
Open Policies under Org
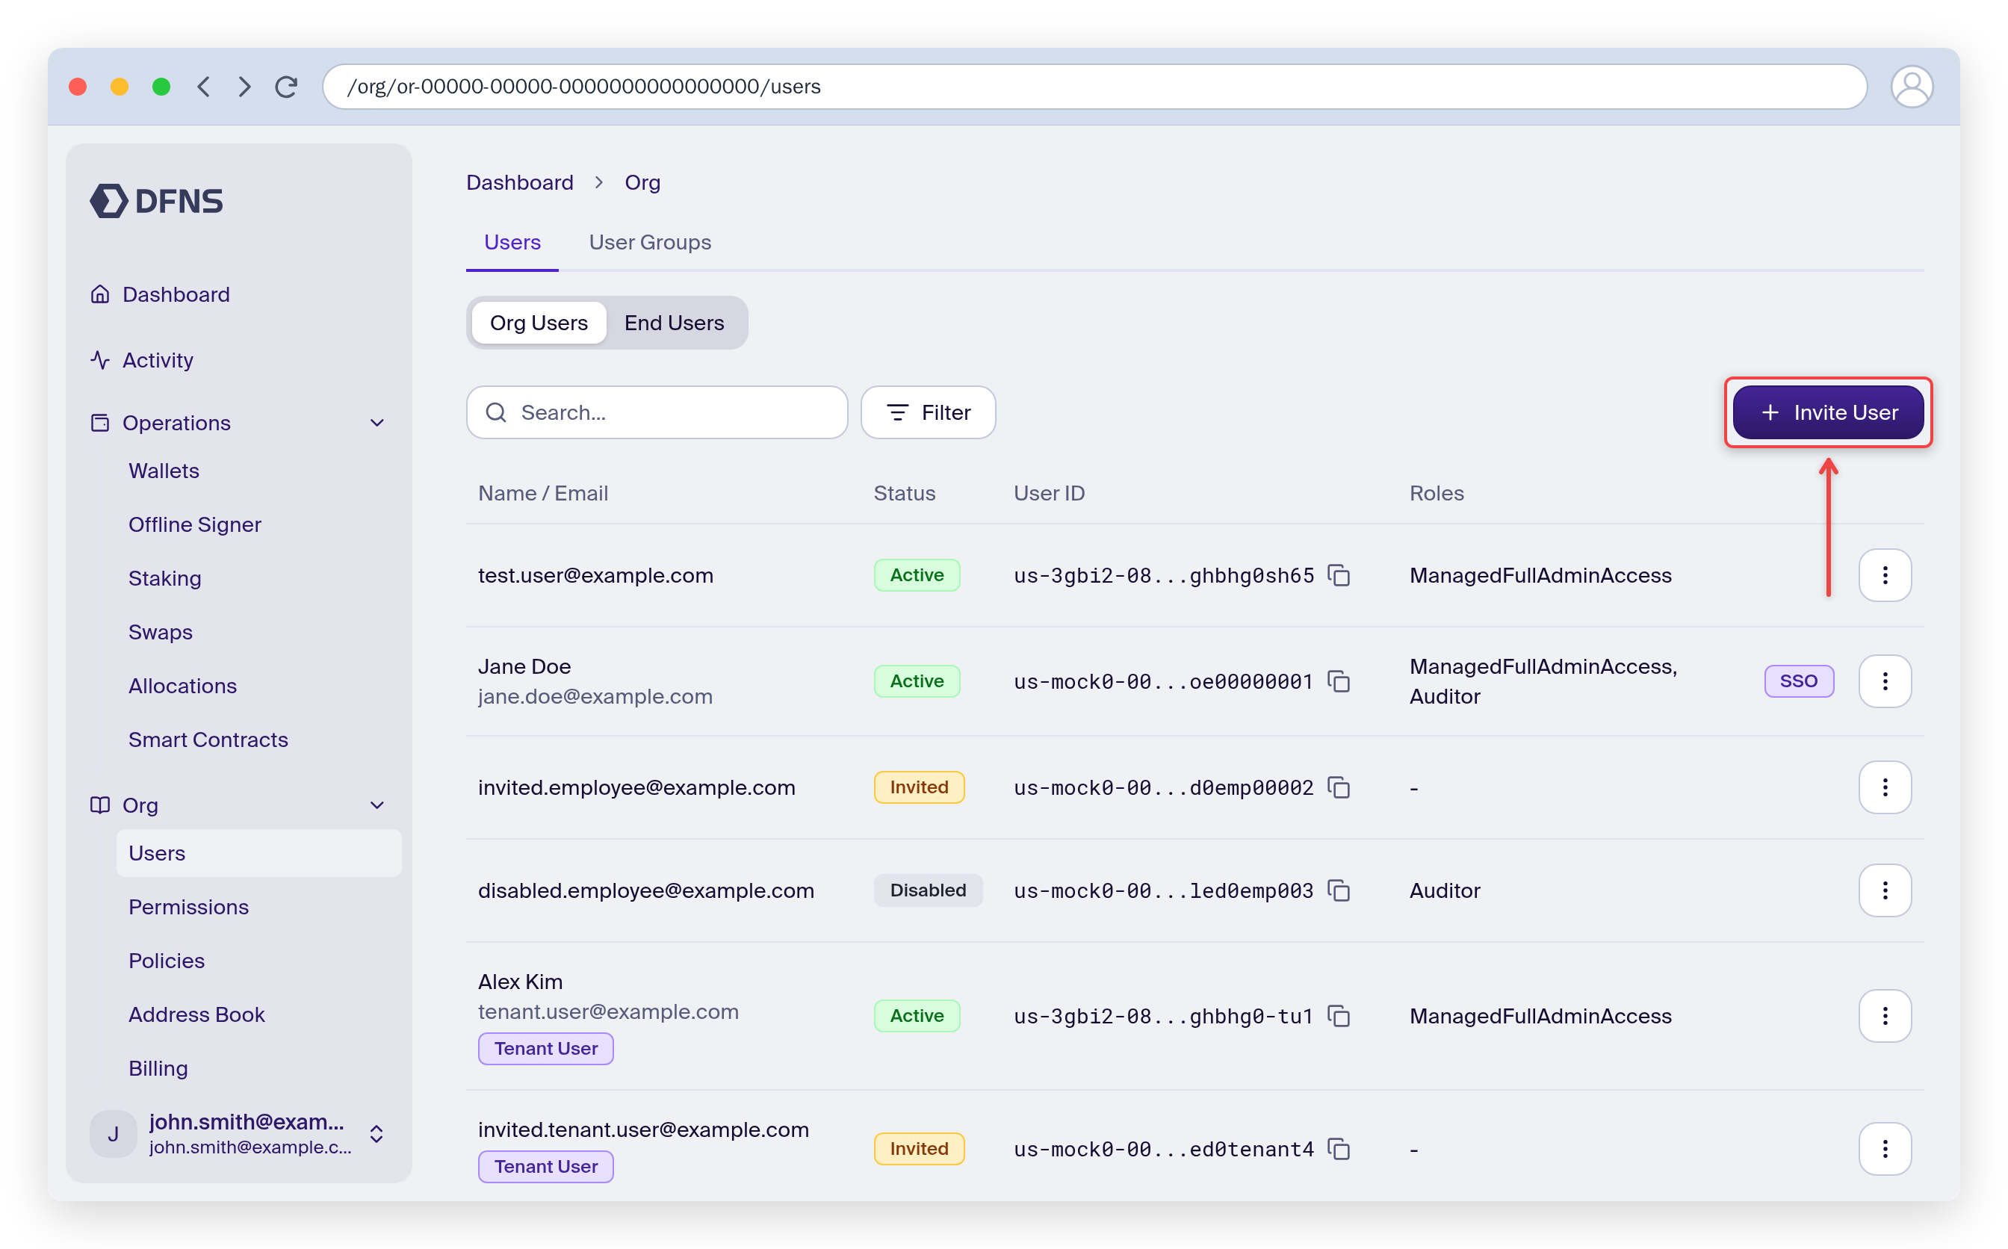(x=166, y=961)
